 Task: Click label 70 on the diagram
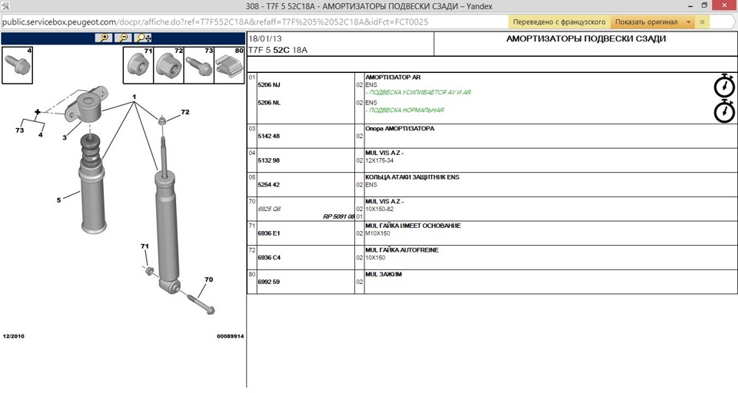click(208, 279)
